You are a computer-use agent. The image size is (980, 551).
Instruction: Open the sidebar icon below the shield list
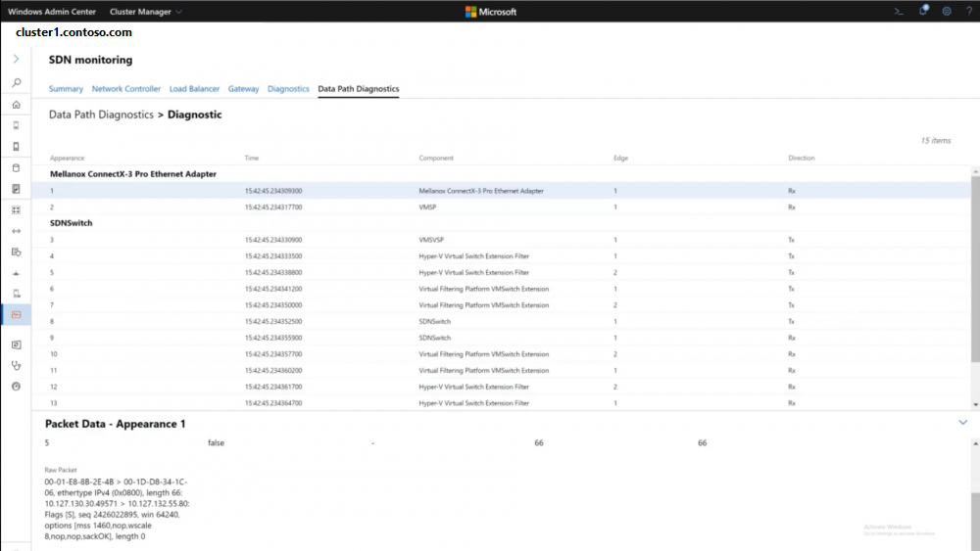[17, 273]
